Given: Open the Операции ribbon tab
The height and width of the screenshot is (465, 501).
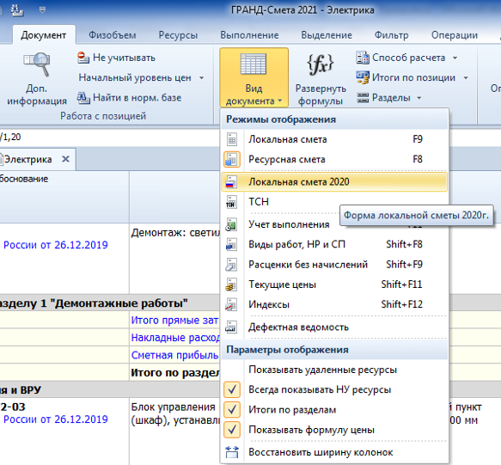Looking at the screenshot, I should tap(455, 35).
